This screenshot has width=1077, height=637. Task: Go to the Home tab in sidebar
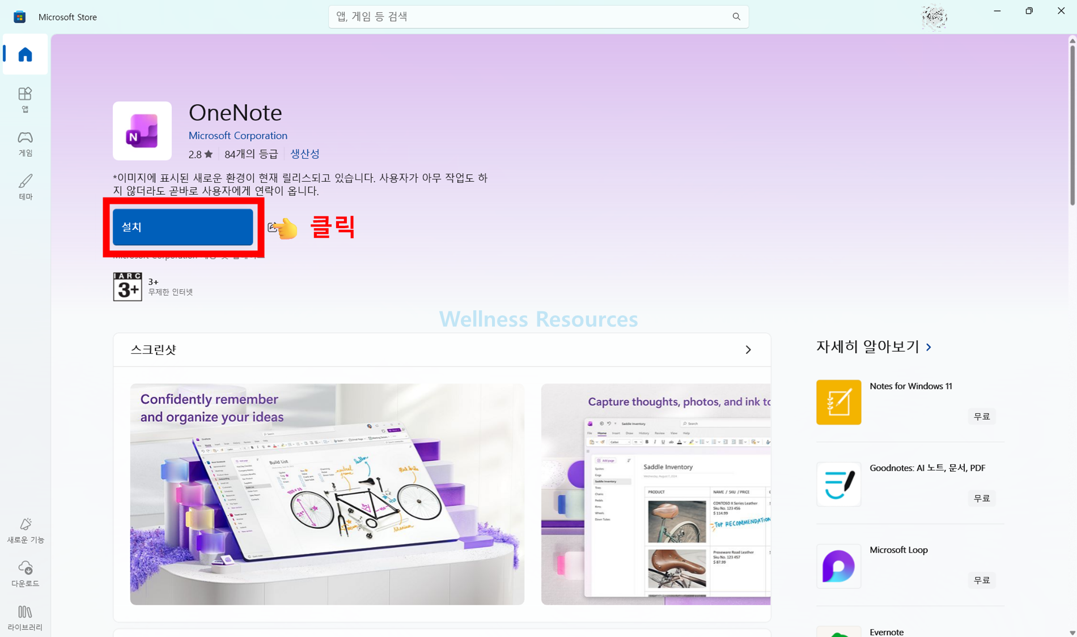coord(25,54)
